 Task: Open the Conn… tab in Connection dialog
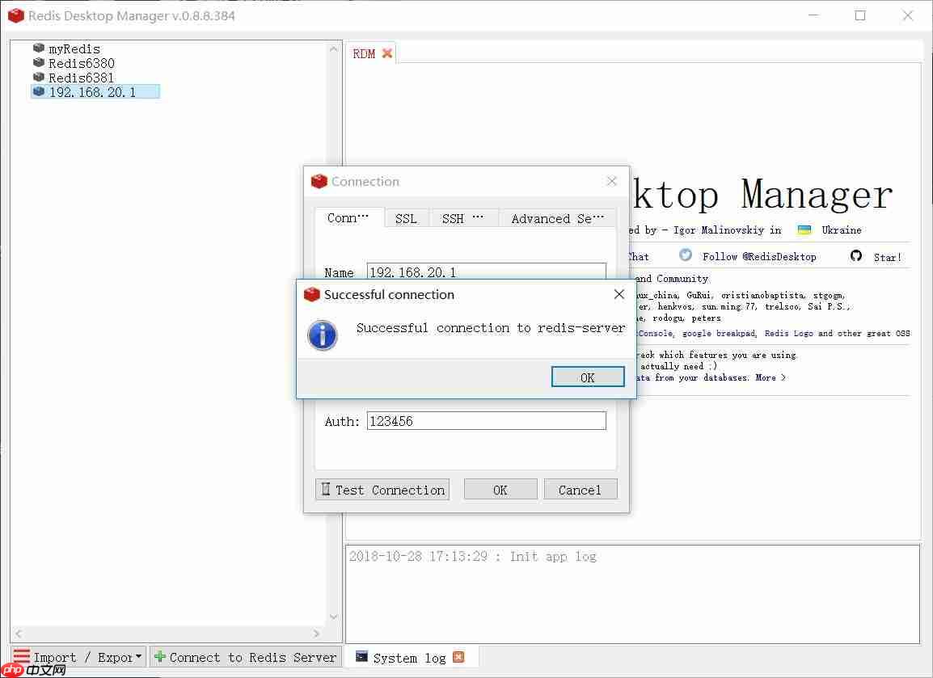pos(348,218)
